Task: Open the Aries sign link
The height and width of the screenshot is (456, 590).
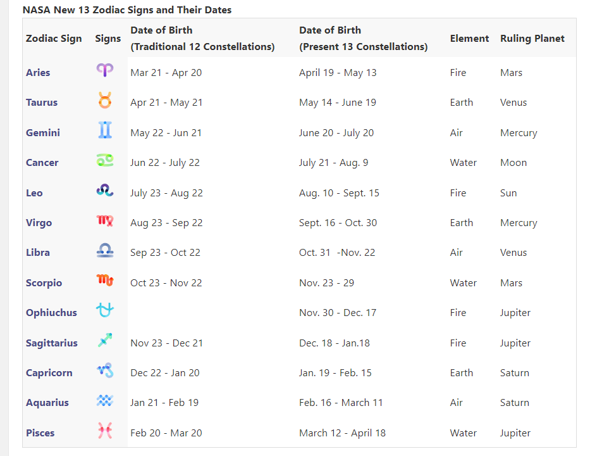Action: [38, 73]
